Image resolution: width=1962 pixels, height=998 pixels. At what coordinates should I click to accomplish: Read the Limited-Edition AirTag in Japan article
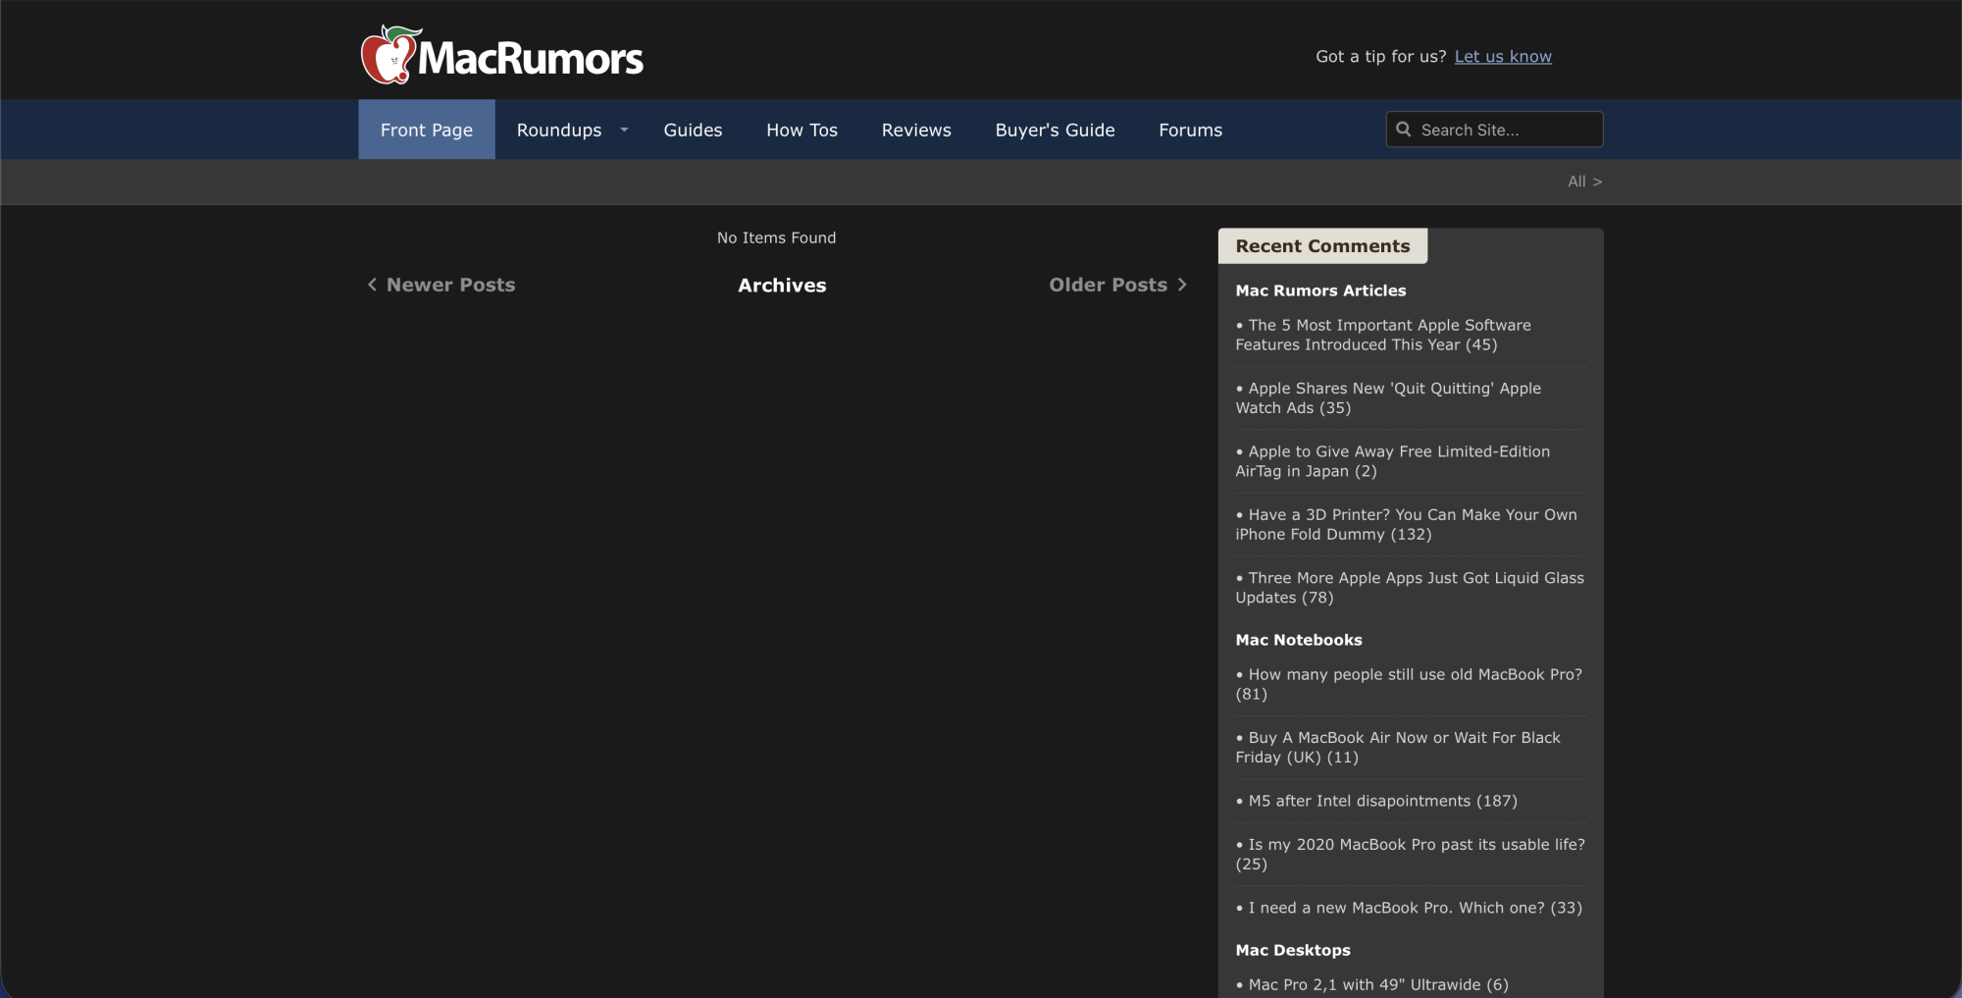(x=1393, y=461)
